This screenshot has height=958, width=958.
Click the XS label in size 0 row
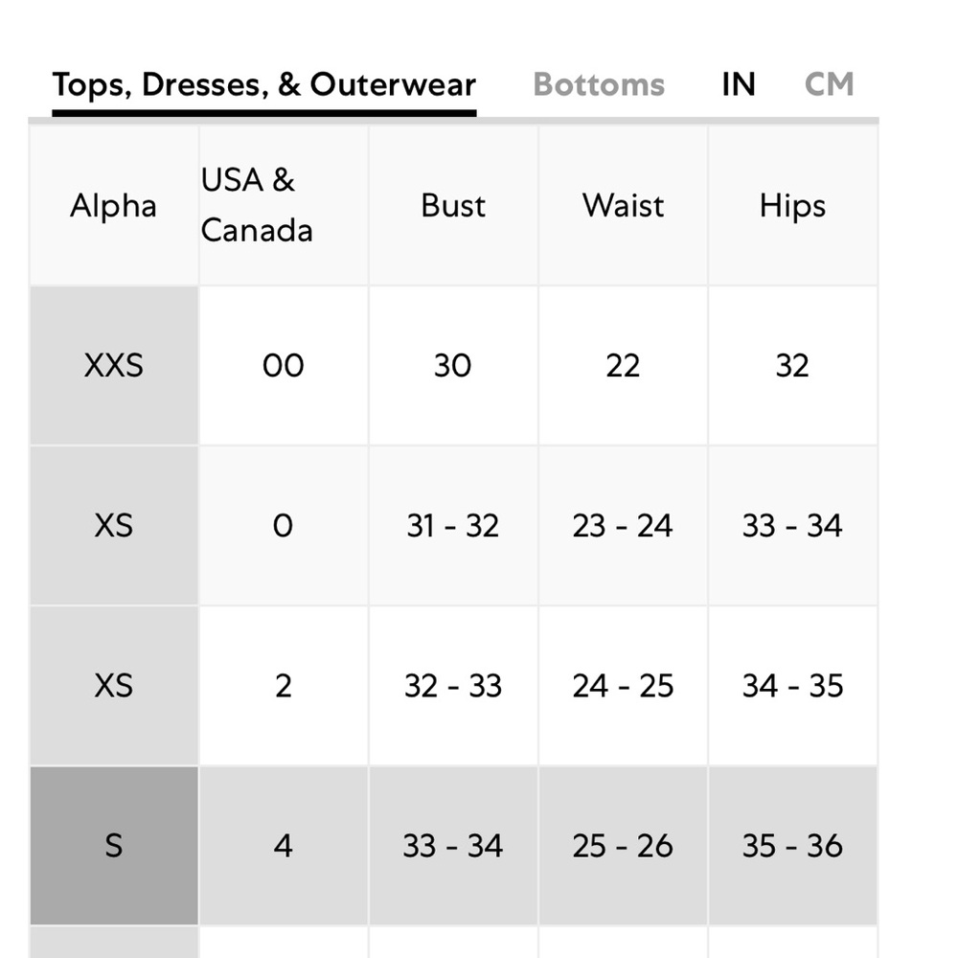coord(113,525)
